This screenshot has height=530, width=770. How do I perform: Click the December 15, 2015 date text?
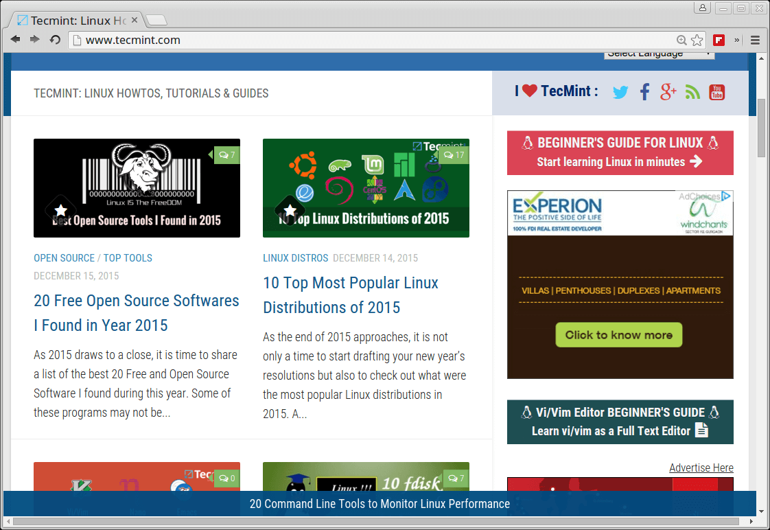[76, 275]
